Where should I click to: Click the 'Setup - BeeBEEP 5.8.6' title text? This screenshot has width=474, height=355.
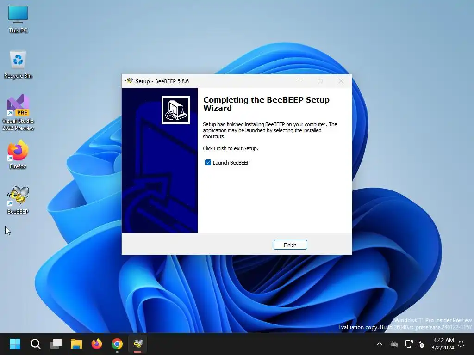[162, 81]
